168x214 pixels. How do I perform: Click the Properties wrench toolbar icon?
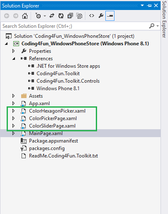point(101,16)
